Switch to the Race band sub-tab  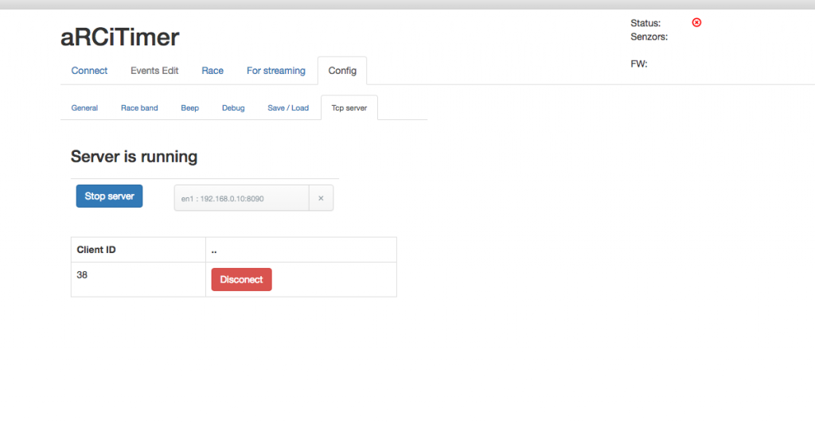139,108
